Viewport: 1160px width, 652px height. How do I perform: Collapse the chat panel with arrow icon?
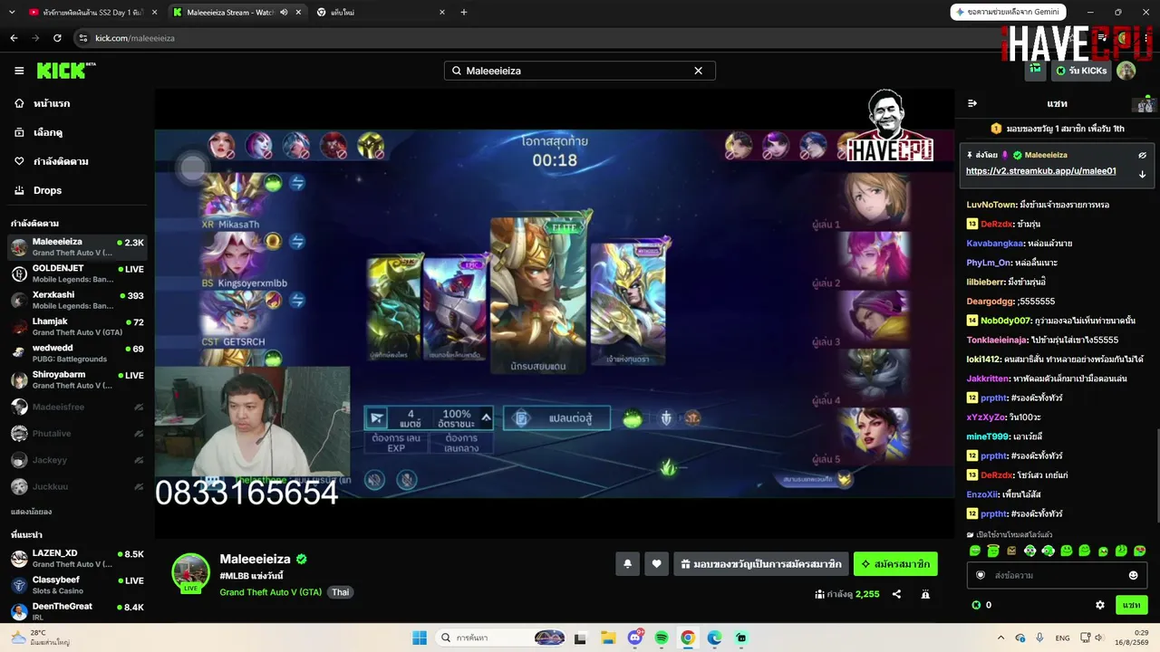coord(972,103)
